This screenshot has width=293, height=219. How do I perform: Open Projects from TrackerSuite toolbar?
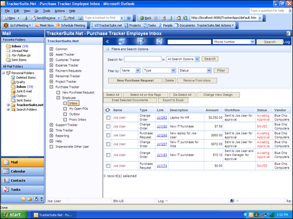click(x=132, y=25)
